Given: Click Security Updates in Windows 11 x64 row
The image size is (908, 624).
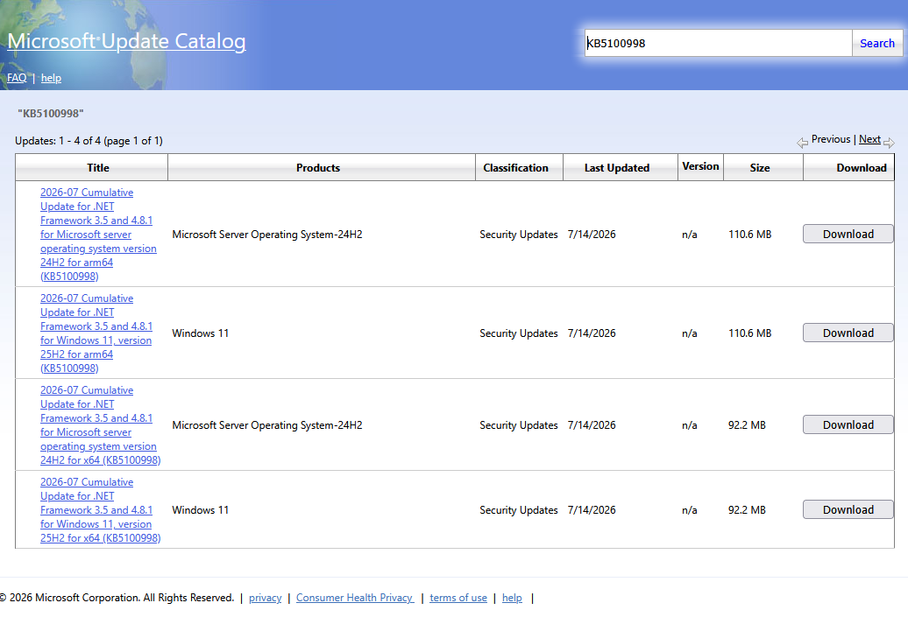Looking at the screenshot, I should [518, 510].
